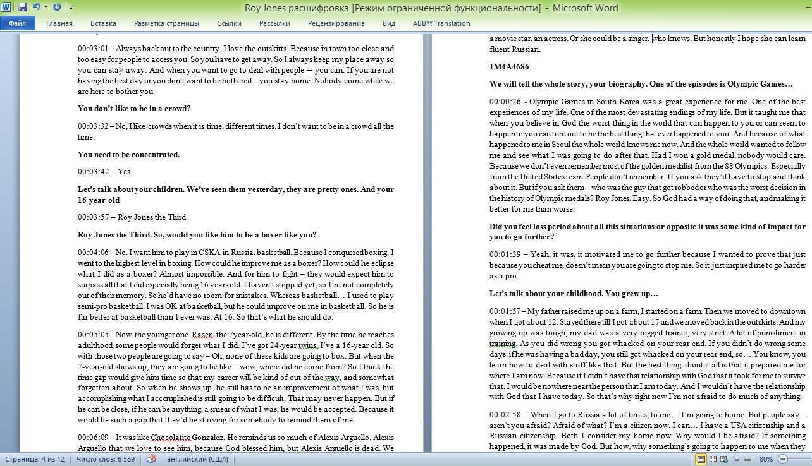Click the timestamp '00:05:05' paragraph start
Viewport: 812px width, 466px height.
[94, 335]
